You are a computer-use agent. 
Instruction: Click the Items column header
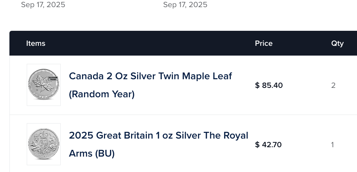36,43
